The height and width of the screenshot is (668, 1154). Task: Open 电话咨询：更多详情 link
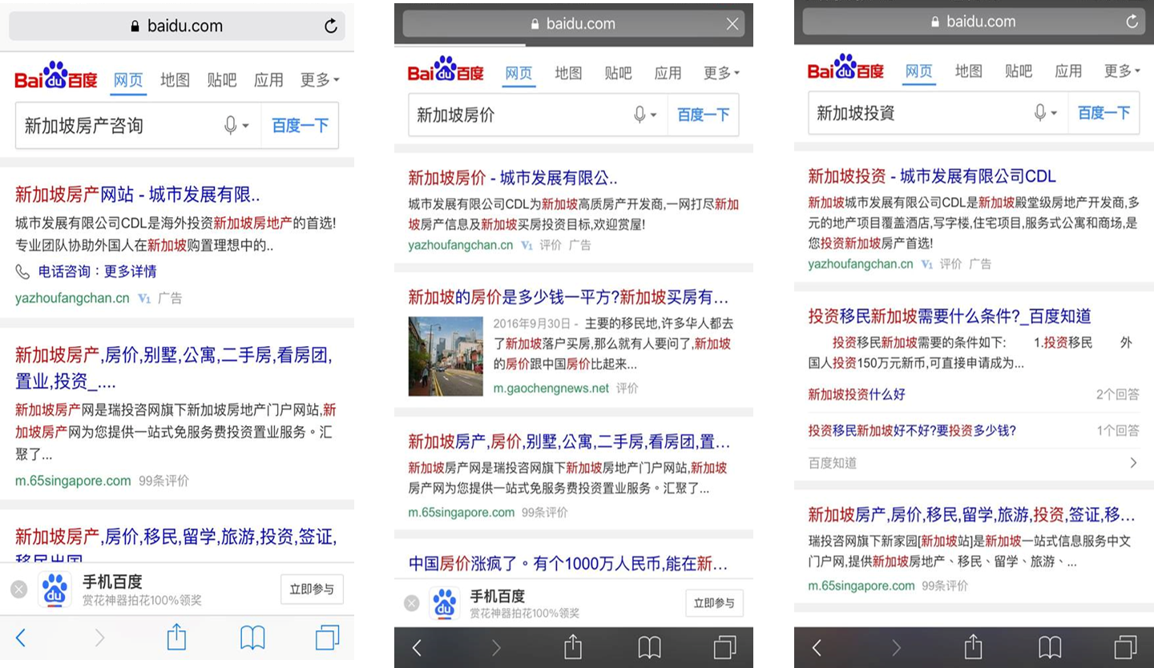[x=97, y=272]
